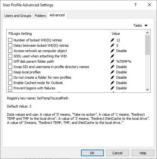Confirm with the OK button
This screenshot has width=157, height=159.
click(92, 153)
